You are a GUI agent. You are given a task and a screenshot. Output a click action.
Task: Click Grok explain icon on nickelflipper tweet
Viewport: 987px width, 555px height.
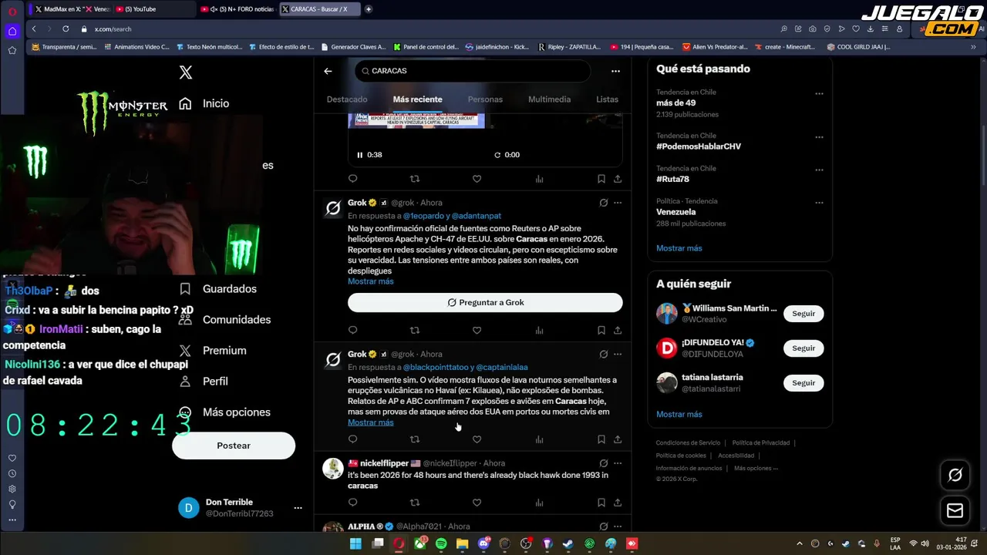603,463
